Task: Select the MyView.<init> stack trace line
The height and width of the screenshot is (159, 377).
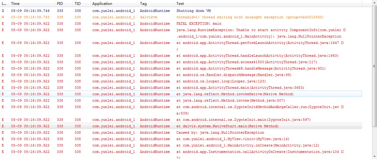Action: pos(181,139)
